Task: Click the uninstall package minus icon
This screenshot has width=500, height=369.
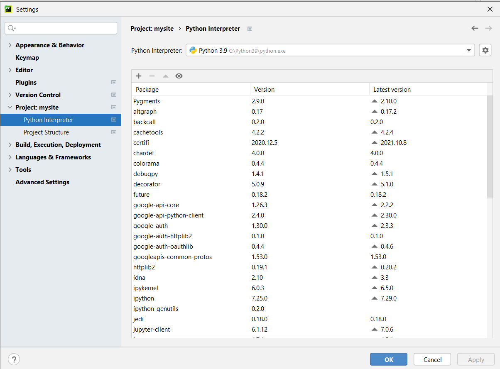Action: click(x=152, y=76)
